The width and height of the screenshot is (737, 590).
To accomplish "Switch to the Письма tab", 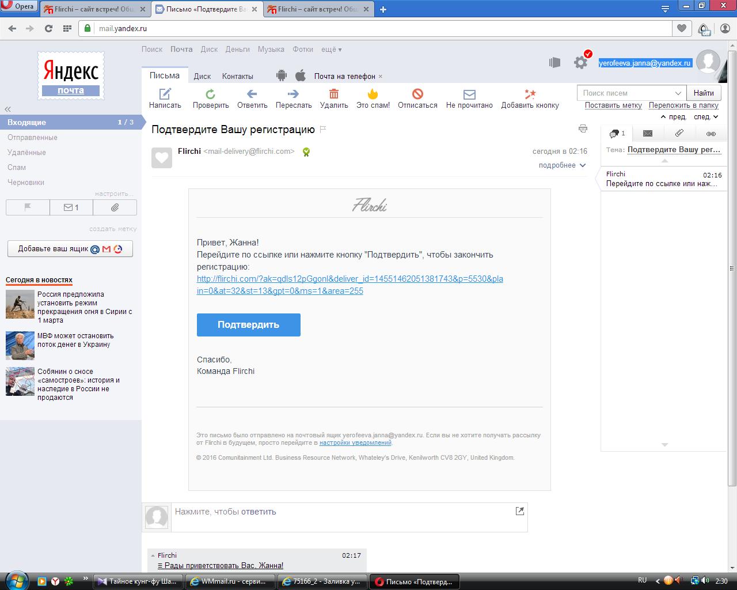I will coord(165,75).
